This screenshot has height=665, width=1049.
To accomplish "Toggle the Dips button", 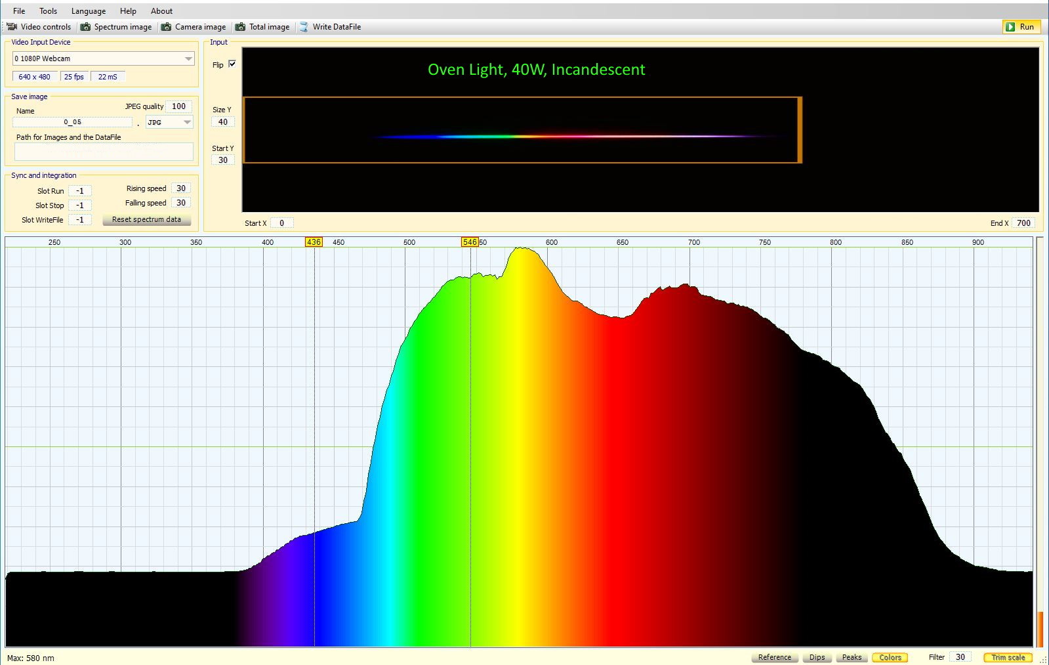I will (x=817, y=657).
